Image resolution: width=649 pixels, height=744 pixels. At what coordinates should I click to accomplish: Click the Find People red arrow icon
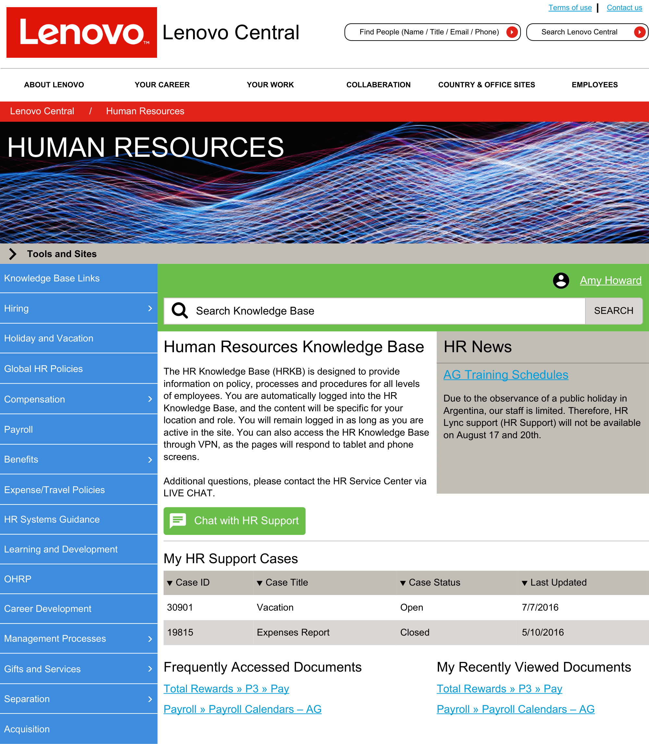[x=512, y=32]
